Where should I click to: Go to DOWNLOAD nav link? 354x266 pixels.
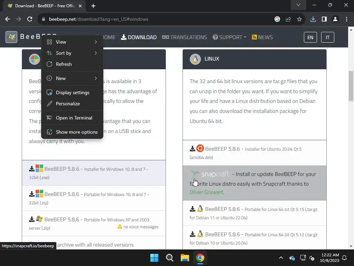click(x=139, y=37)
